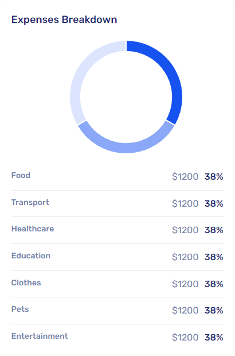The height and width of the screenshot is (356, 235).
Task: Select the Food expense row
Action: pyautogui.click(x=117, y=177)
